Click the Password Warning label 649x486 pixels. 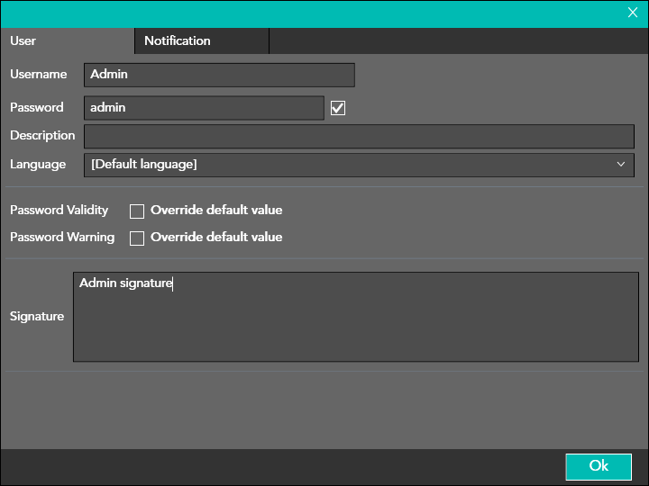coord(61,238)
